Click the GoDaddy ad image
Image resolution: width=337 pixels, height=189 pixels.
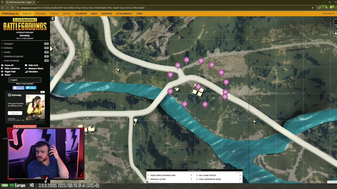[x=35, y=107]
